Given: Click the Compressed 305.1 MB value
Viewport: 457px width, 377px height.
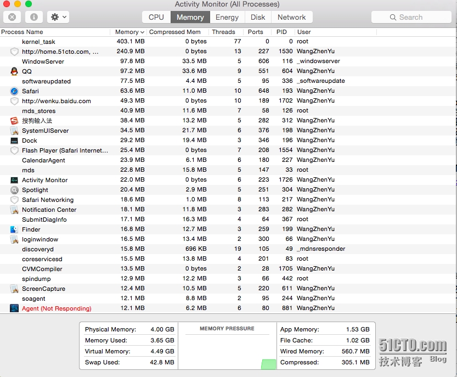Looking at the screenshot, I should tap(356, 362).
